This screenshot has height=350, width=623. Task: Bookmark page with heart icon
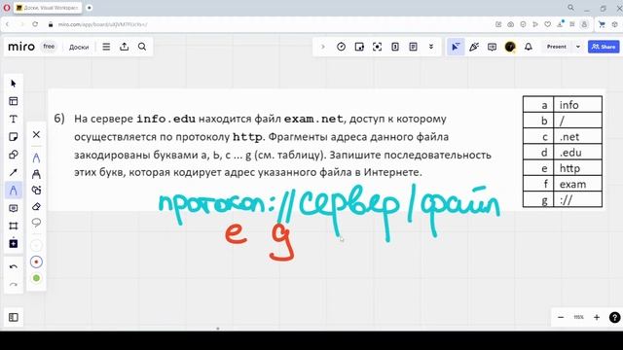(547, 24)
